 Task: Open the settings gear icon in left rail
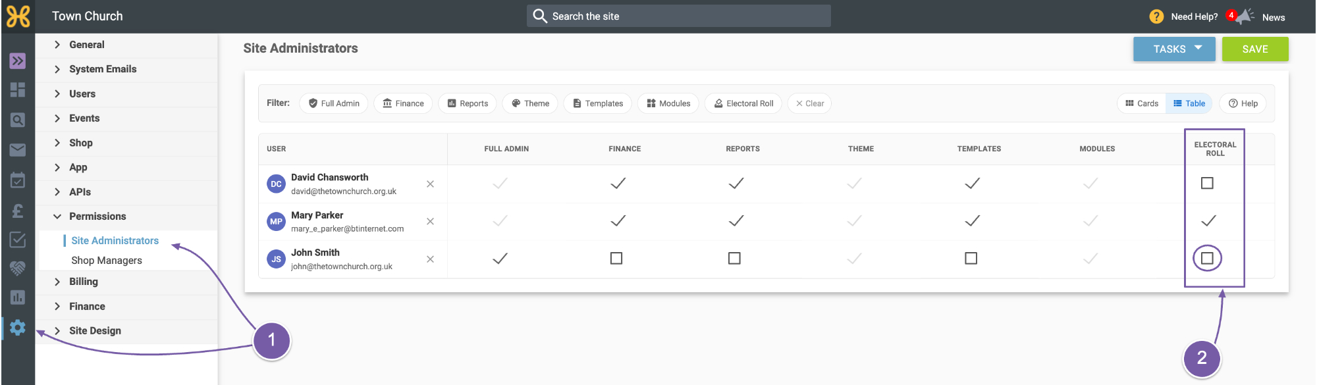point(18,328)
